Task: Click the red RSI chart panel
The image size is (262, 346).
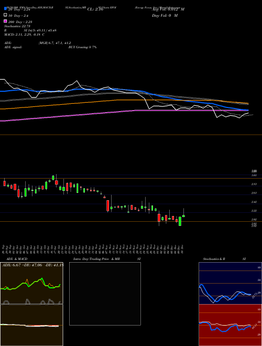Action: (230, 325)
